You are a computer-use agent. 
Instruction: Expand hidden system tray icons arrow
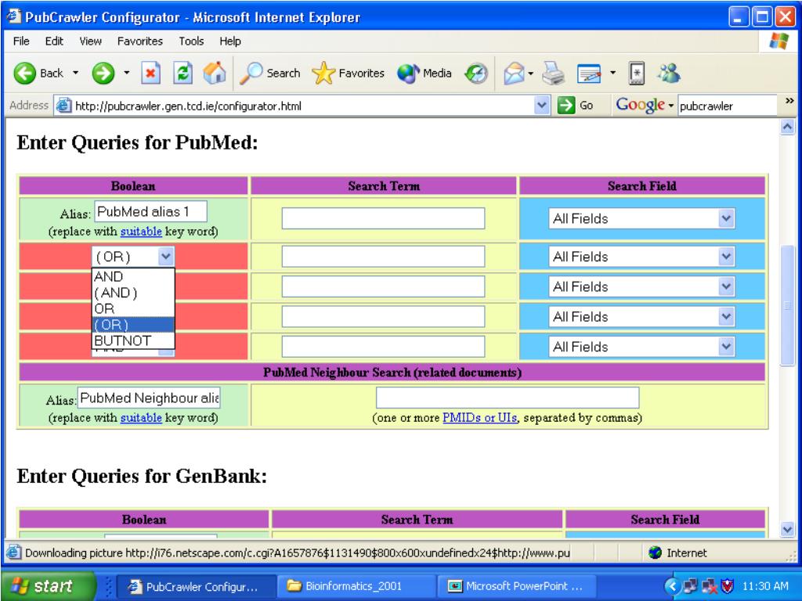673,586
